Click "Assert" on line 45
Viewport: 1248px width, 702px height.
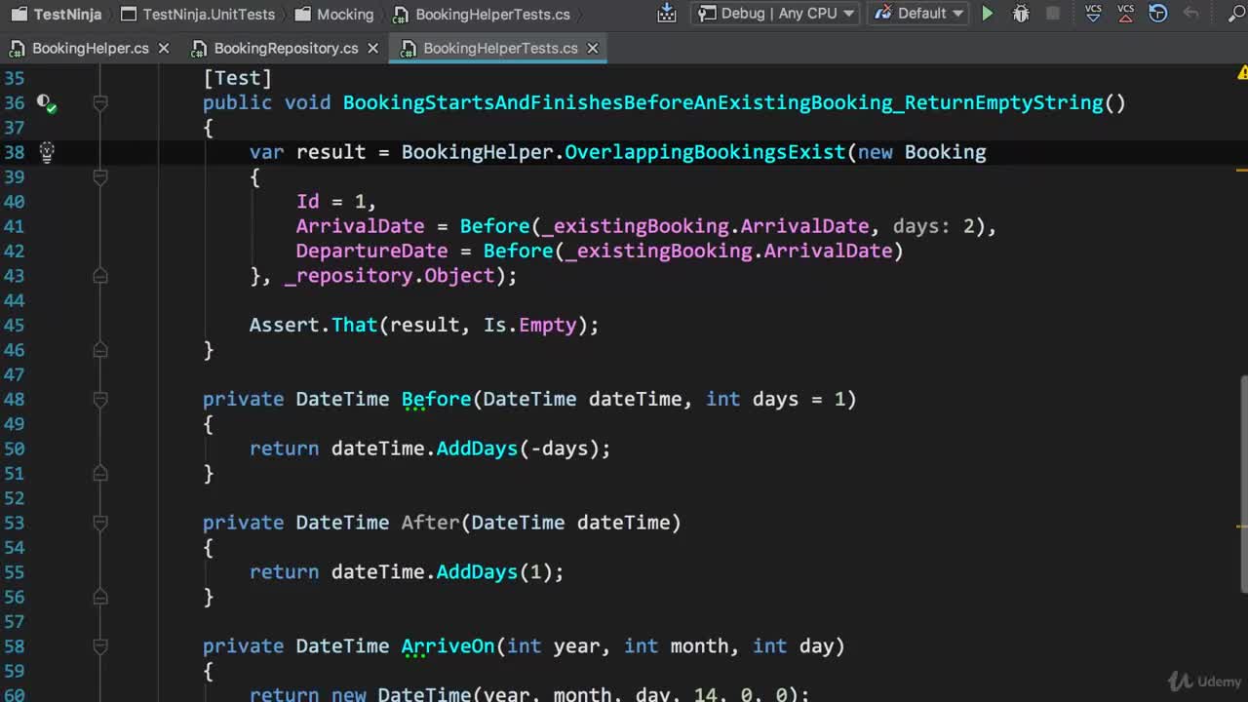[x=284, y=325]
